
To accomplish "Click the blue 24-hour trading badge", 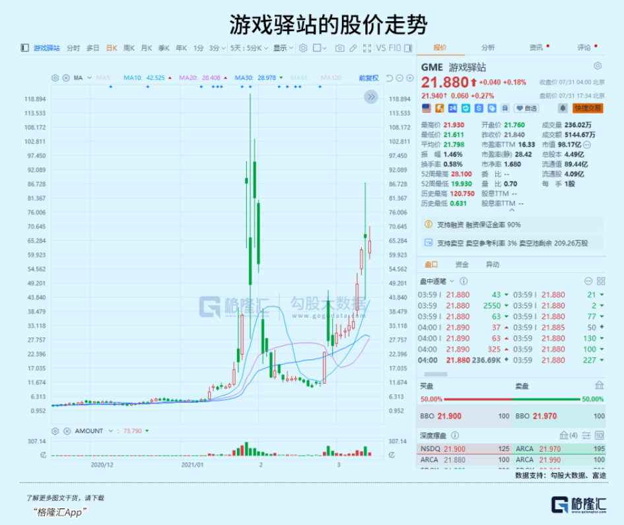I will 452,108.
